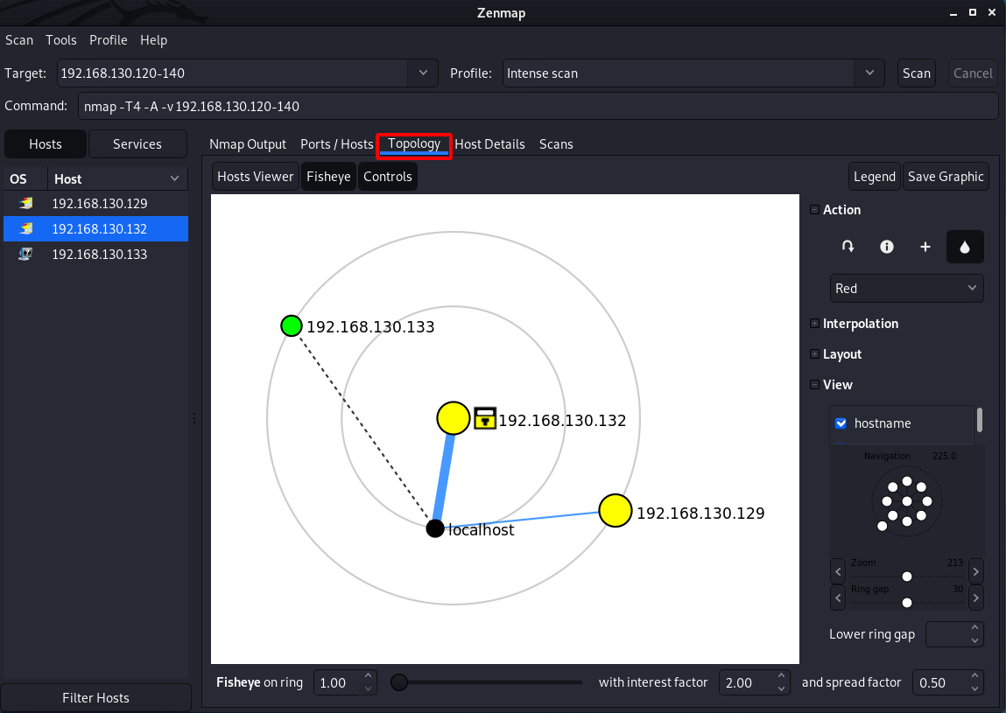Click the Zoom slider handle

click(906, 577)
